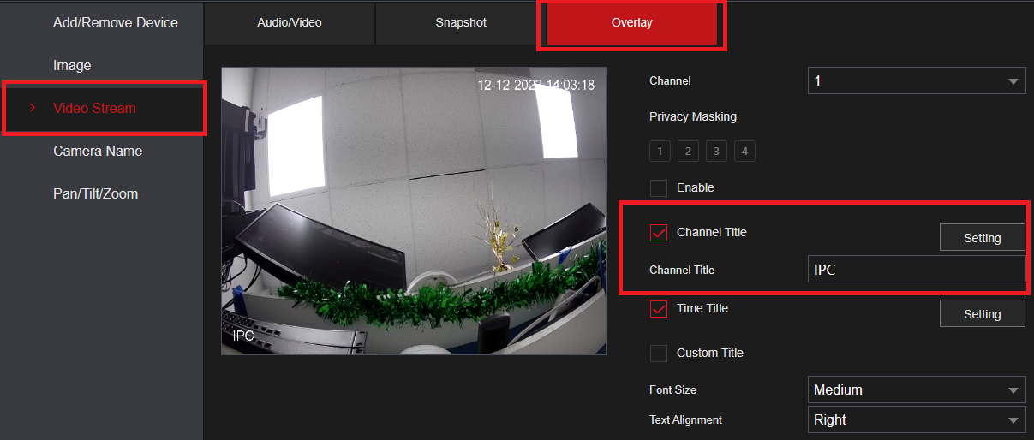The width and height of the screenshot is (1034, 440).
Task: Switch to the Snapshot tab
Action: pos(461,22)
